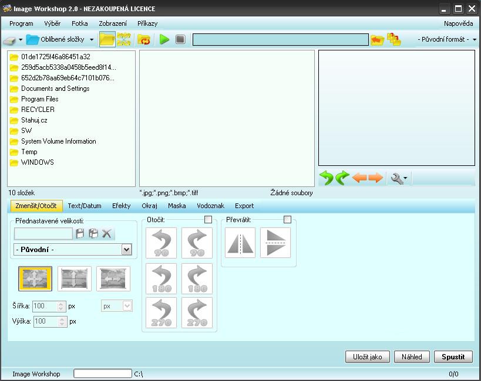Image resolution: width=481 pixels, height=381 pixels.
Task: Select the WINDOWS folder
Action: (x=32, y=162)
